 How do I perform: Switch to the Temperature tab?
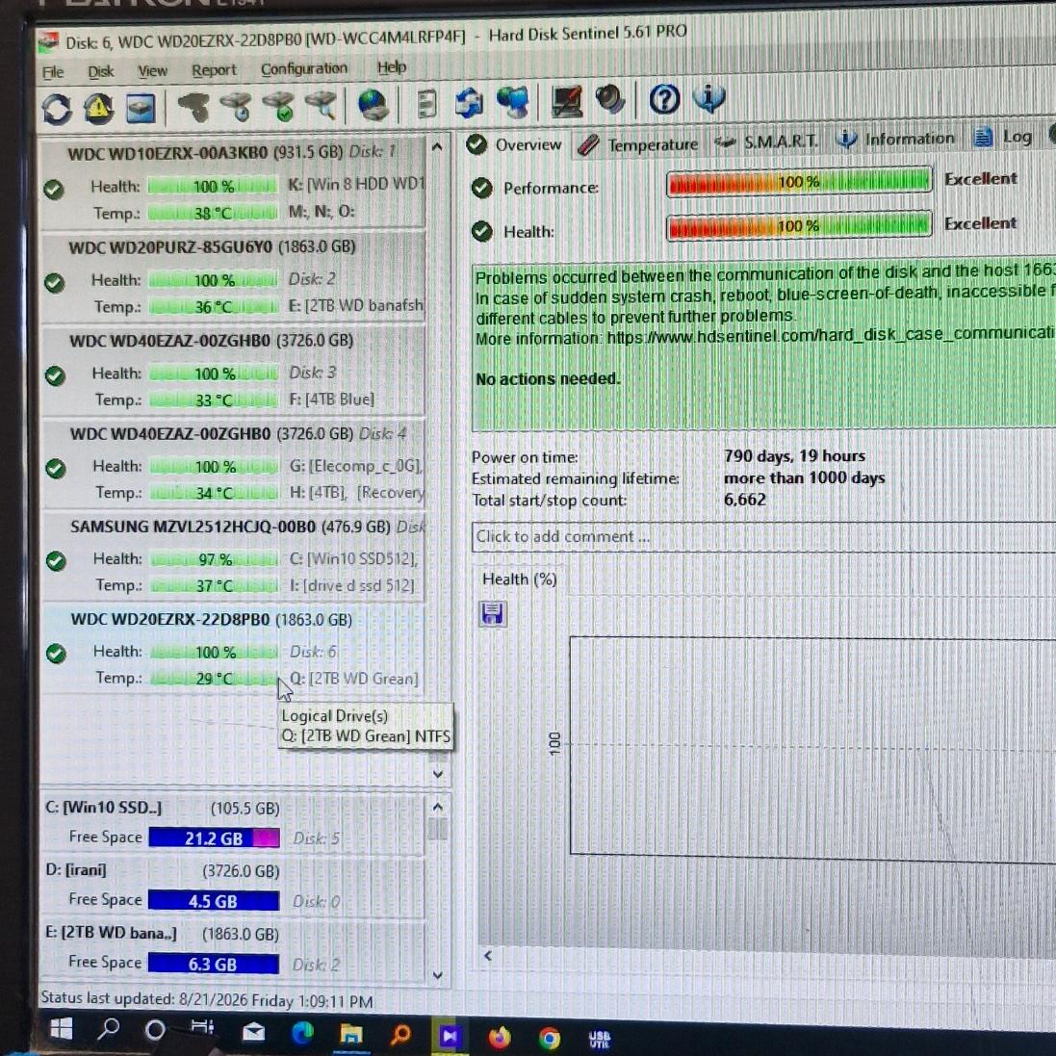[638, 144]
